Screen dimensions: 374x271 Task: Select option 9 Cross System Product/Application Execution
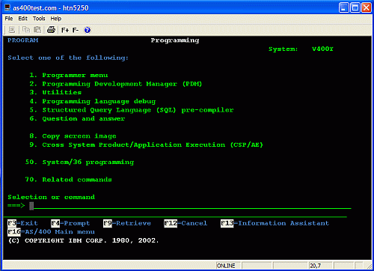pos(146,144)
